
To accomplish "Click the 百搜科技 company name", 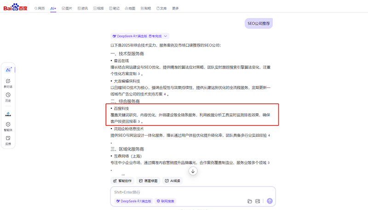I will point(121,108).
